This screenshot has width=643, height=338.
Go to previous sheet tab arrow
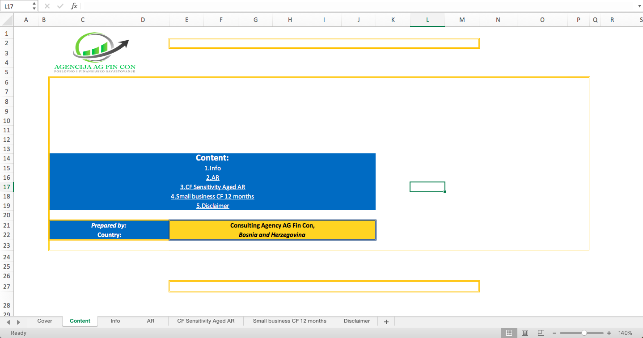[8, 322]
